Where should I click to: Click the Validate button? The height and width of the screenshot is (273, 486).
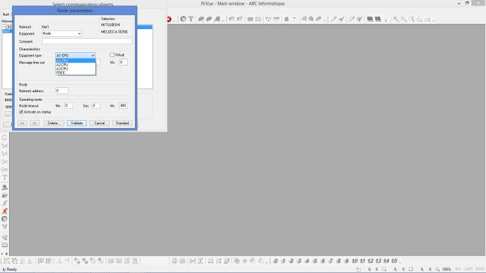tap(77, 123)
